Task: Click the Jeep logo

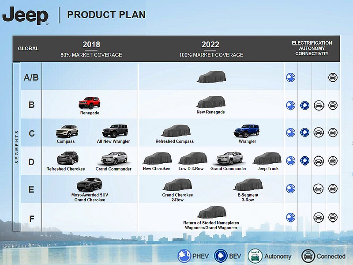Action: click(25, 15)
